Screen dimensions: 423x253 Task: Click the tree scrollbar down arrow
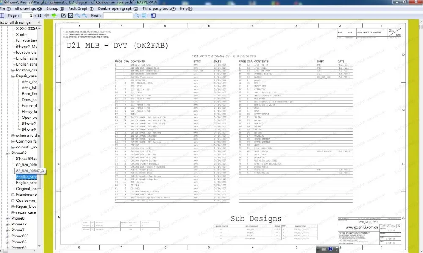point(39,246)
